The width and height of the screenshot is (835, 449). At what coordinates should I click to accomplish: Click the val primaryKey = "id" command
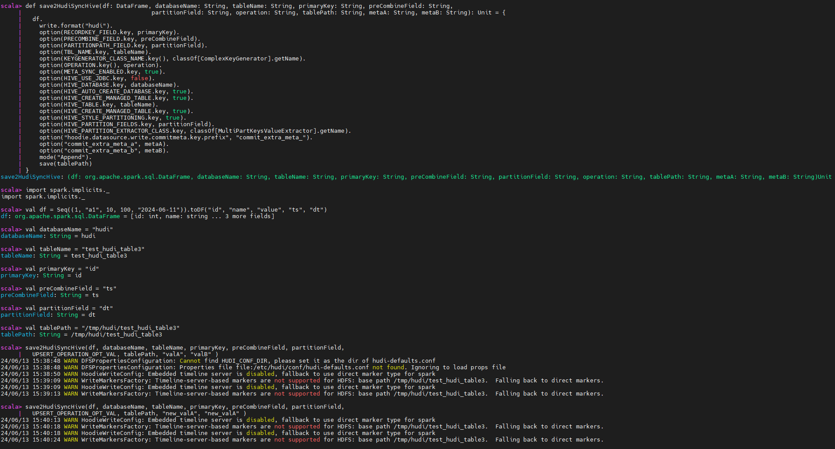(62, 269)
